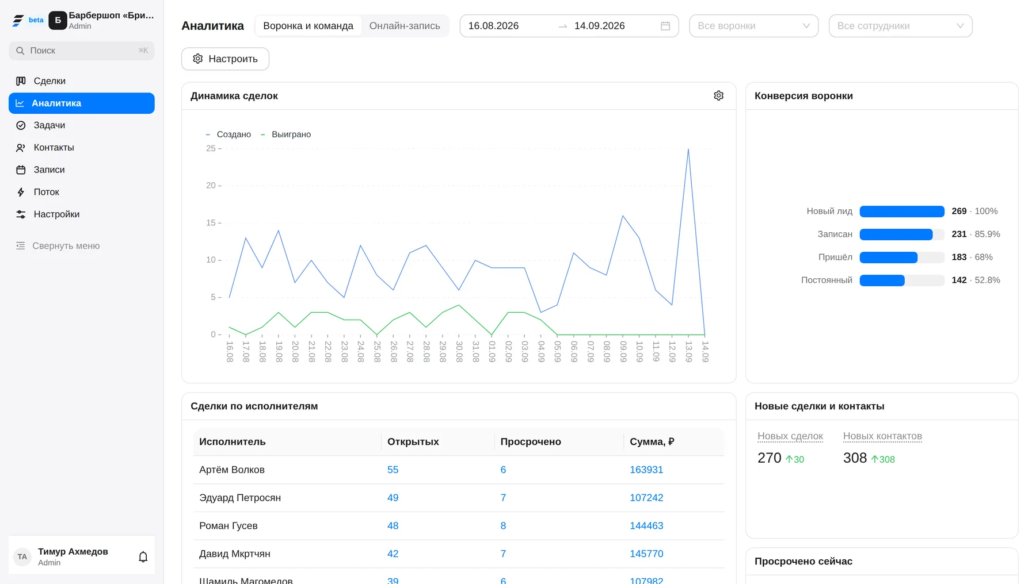Click the Настройки sliders icon
Image resolution: width=1036 pixels, height=584 pixels.
[x=21, y=214]
